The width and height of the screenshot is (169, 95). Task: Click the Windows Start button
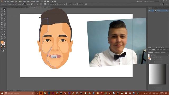2,93
